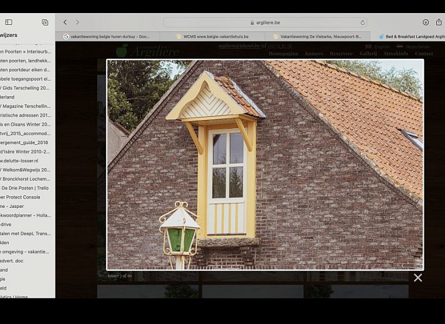The image size is (445, 324).
Task: Select the Bed & Breakfast Landgoed tab
Action: click(x=412, y=37)
